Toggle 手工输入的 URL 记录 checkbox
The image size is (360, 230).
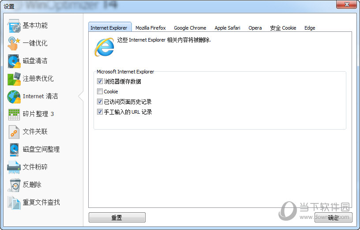[100, 112]
